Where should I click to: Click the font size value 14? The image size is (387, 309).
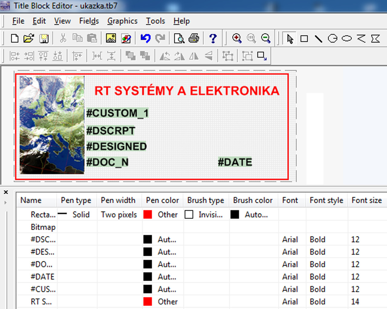(355, 302)
